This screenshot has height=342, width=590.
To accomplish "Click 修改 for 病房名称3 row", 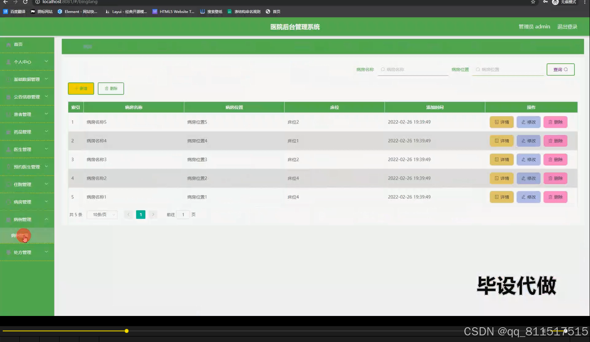I will 529,159.
